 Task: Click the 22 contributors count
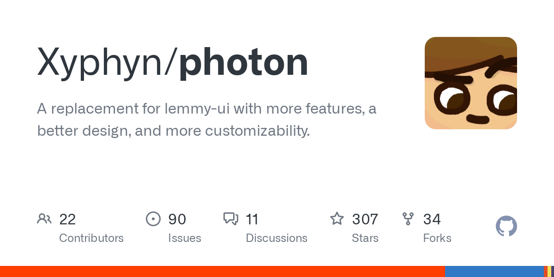click(67, 219)
